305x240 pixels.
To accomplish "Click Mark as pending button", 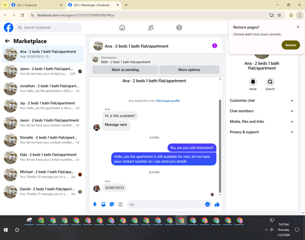I will pyautogui.click(x=125, y=70).
